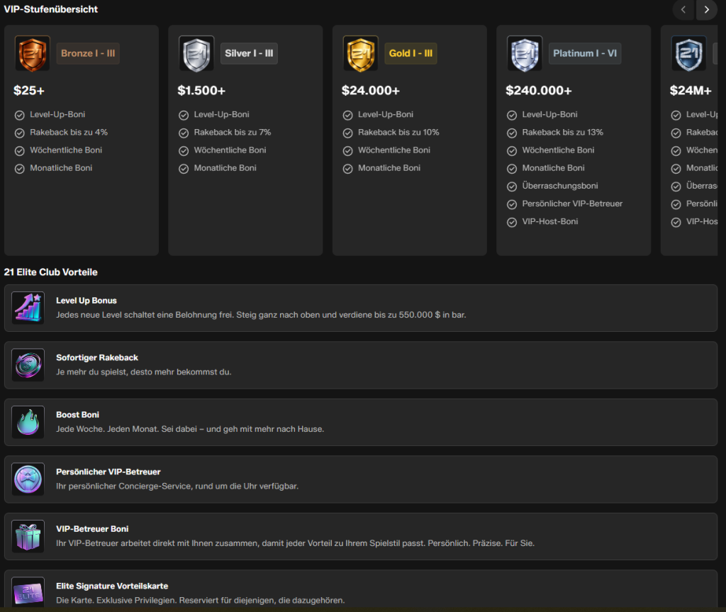Screen dimensions: 726x612
Task: Click the Level Up Bonus chart icon
Action: (28, 308)
